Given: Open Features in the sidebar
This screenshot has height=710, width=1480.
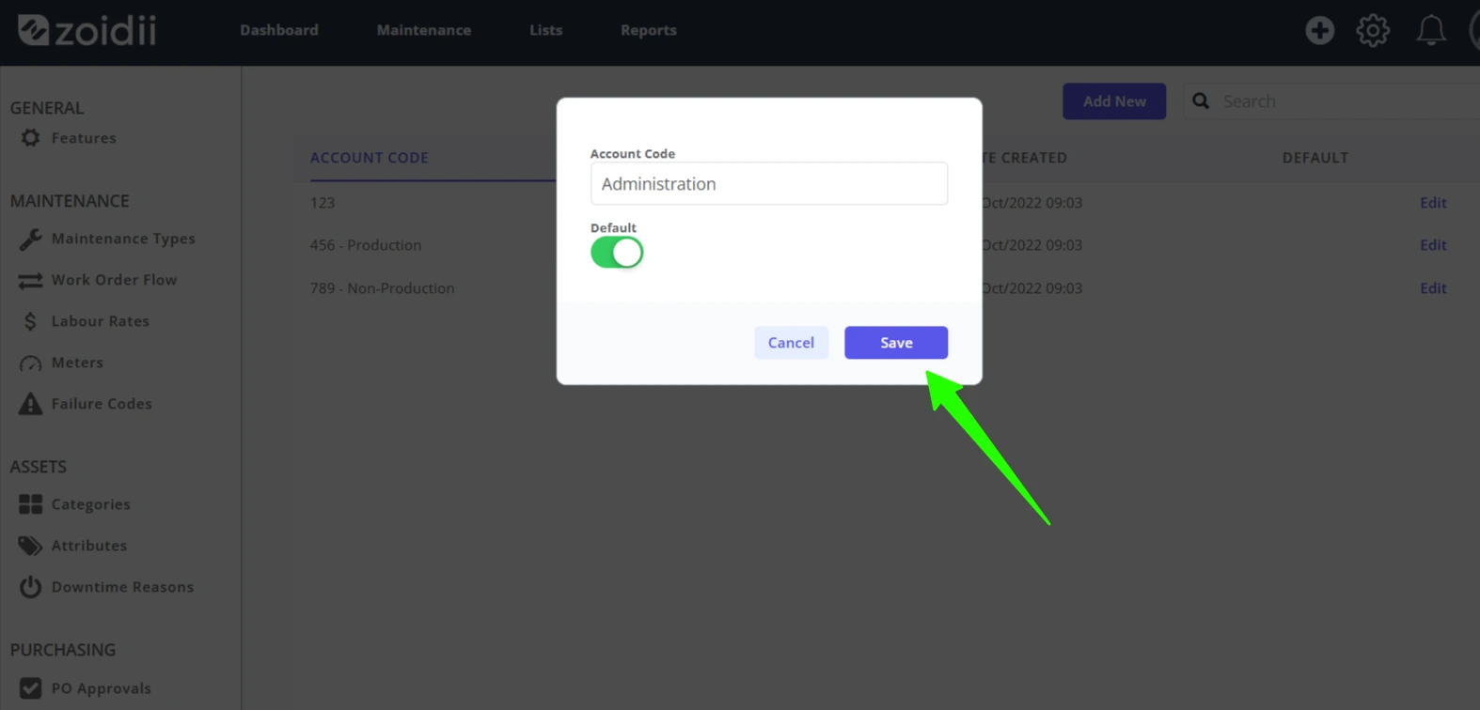Looking at the screenshot, I should point(84,138).
